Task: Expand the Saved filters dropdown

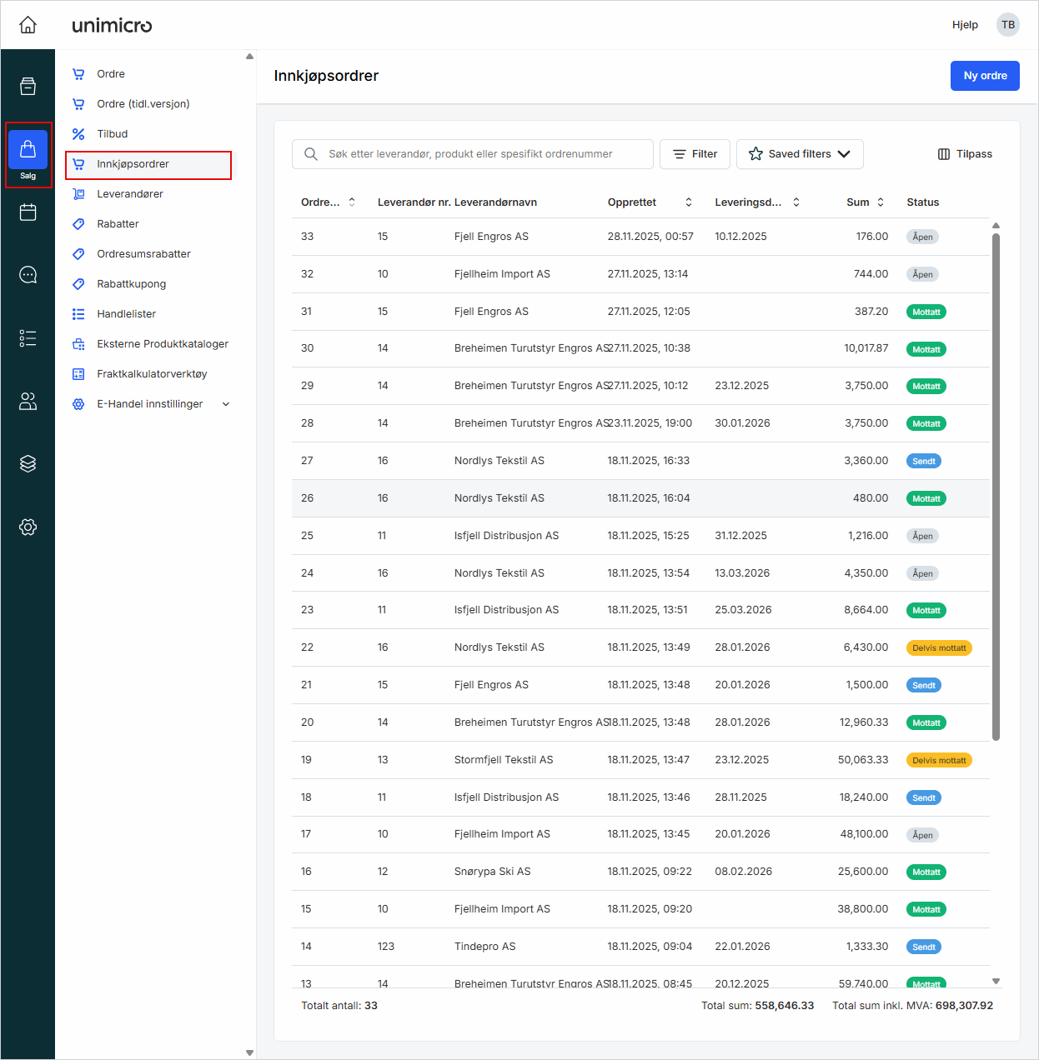Action: coord(799,154)
